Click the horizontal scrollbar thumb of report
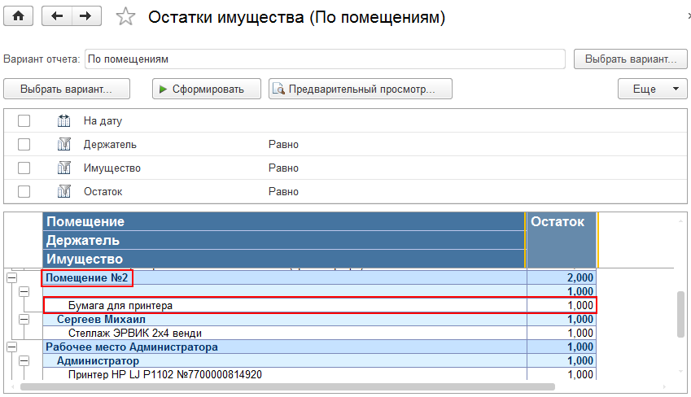Screen dimensions: 691x397 pyautogui.click(x=287, y=387)
